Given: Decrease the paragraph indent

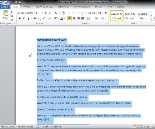Looking at the screenshot, I should tap(90, 13).
